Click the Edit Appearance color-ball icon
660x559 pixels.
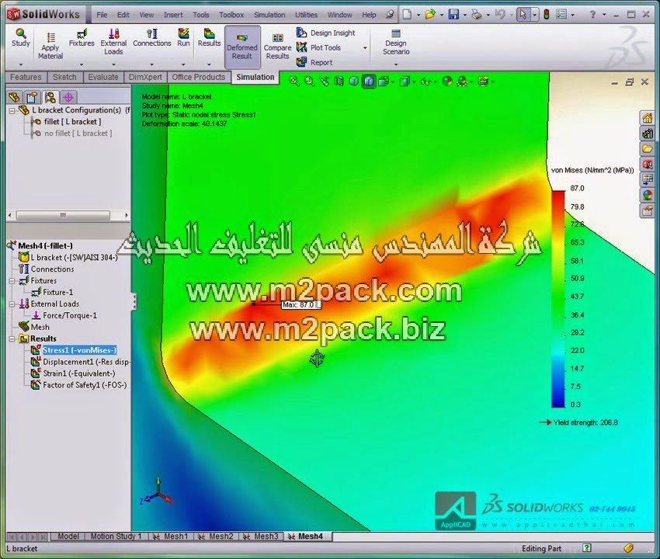click(x=447, y=82)
